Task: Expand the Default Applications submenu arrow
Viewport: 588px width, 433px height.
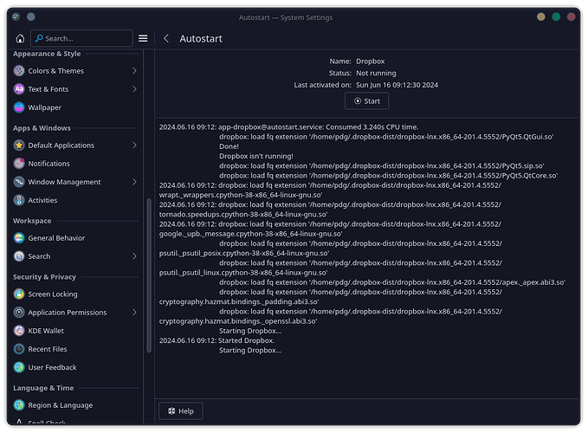Action: pos(134,145)
